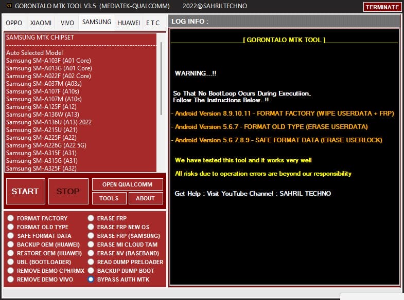Select the SAMSUNG tab
Image resolution: width=404 pixels, height=300 pixels.
click(97, 22)
